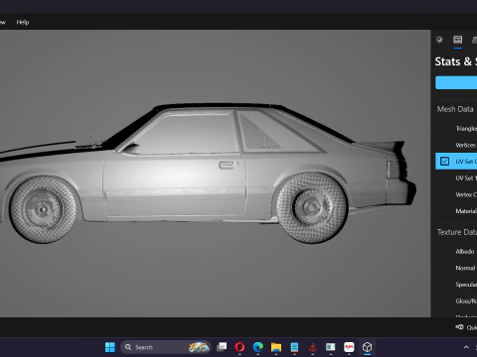
Task: Open the green-white window app on taskbar
Action: [x=330, y=347]
